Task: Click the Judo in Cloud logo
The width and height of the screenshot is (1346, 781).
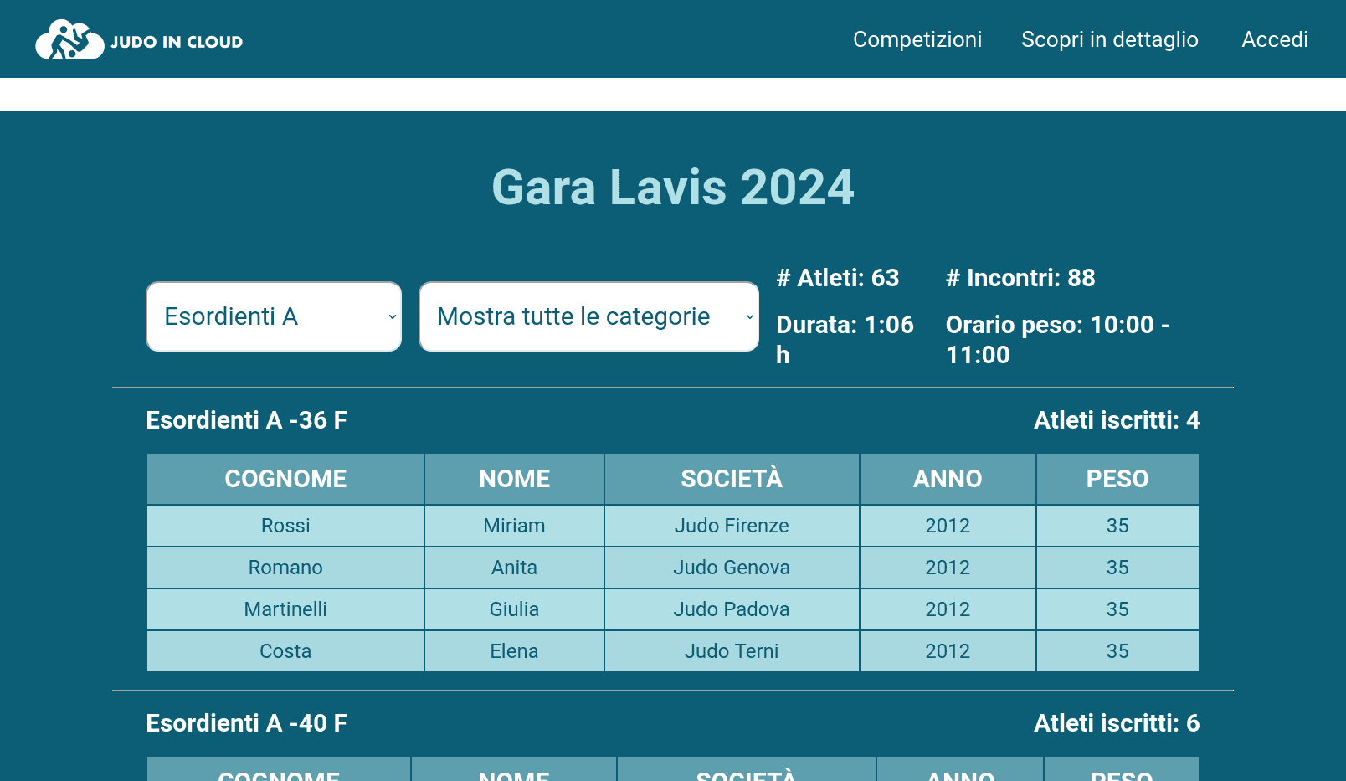Action: click(139, 40)
